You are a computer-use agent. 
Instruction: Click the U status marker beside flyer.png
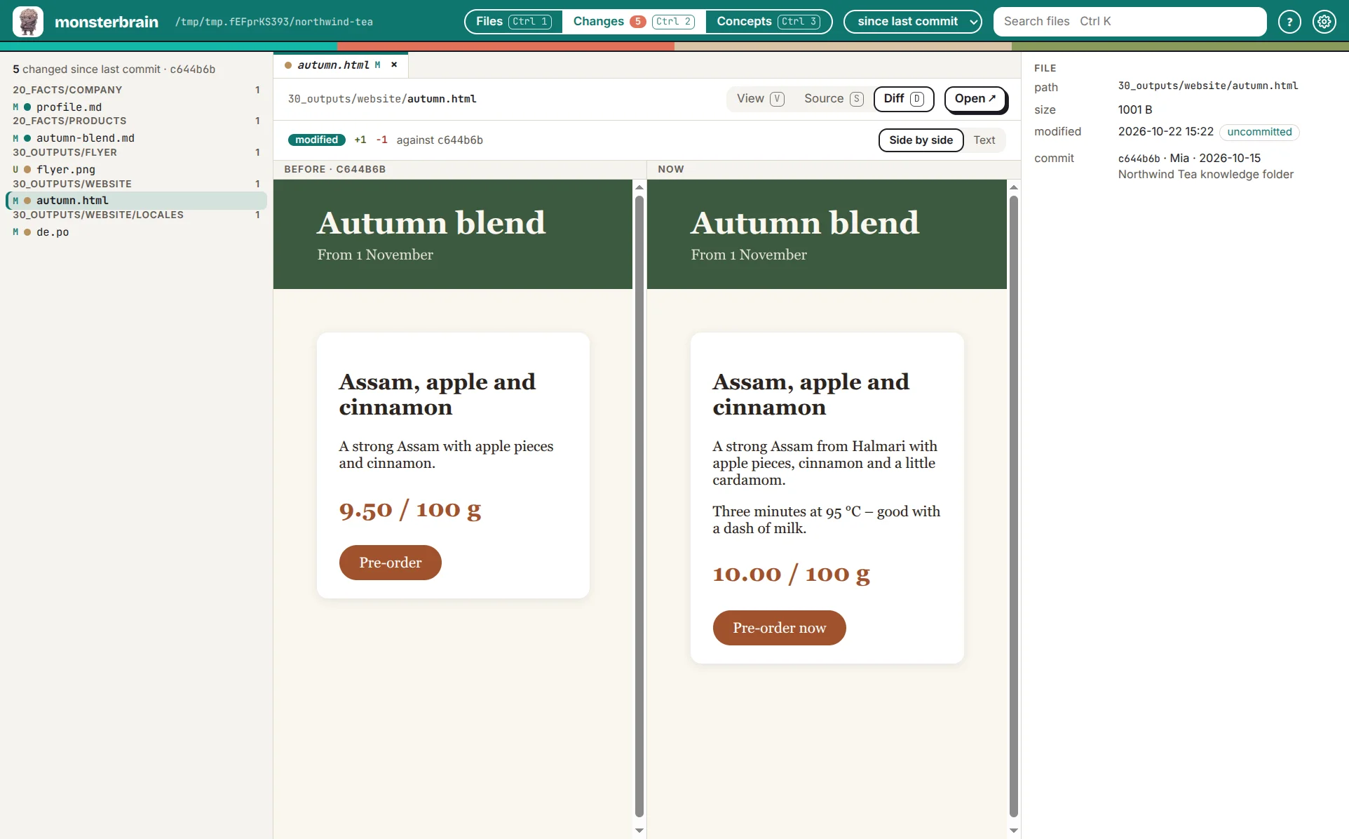tap(15, 170)
